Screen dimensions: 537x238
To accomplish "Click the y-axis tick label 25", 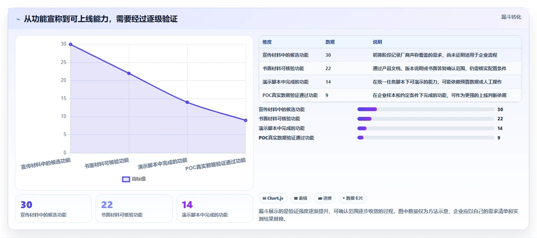I will pos(63,62).
